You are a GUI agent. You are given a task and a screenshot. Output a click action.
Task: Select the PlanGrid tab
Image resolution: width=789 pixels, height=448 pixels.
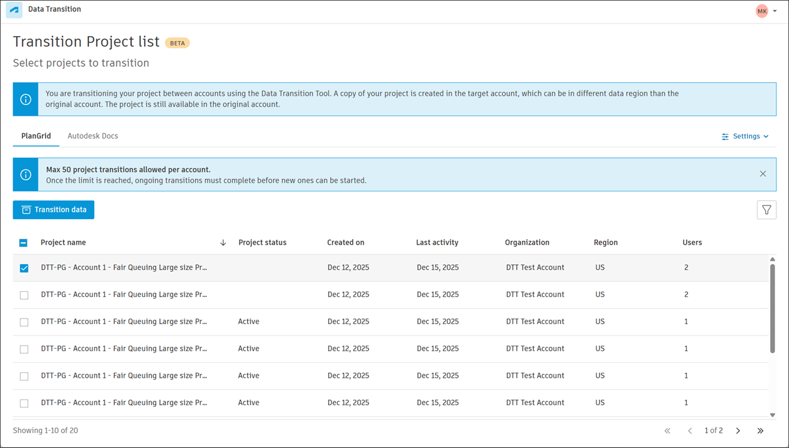(x=36, y=136)
